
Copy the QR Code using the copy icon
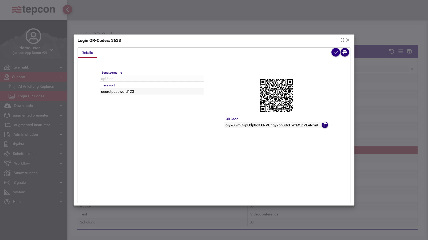[x=325, y=125]
